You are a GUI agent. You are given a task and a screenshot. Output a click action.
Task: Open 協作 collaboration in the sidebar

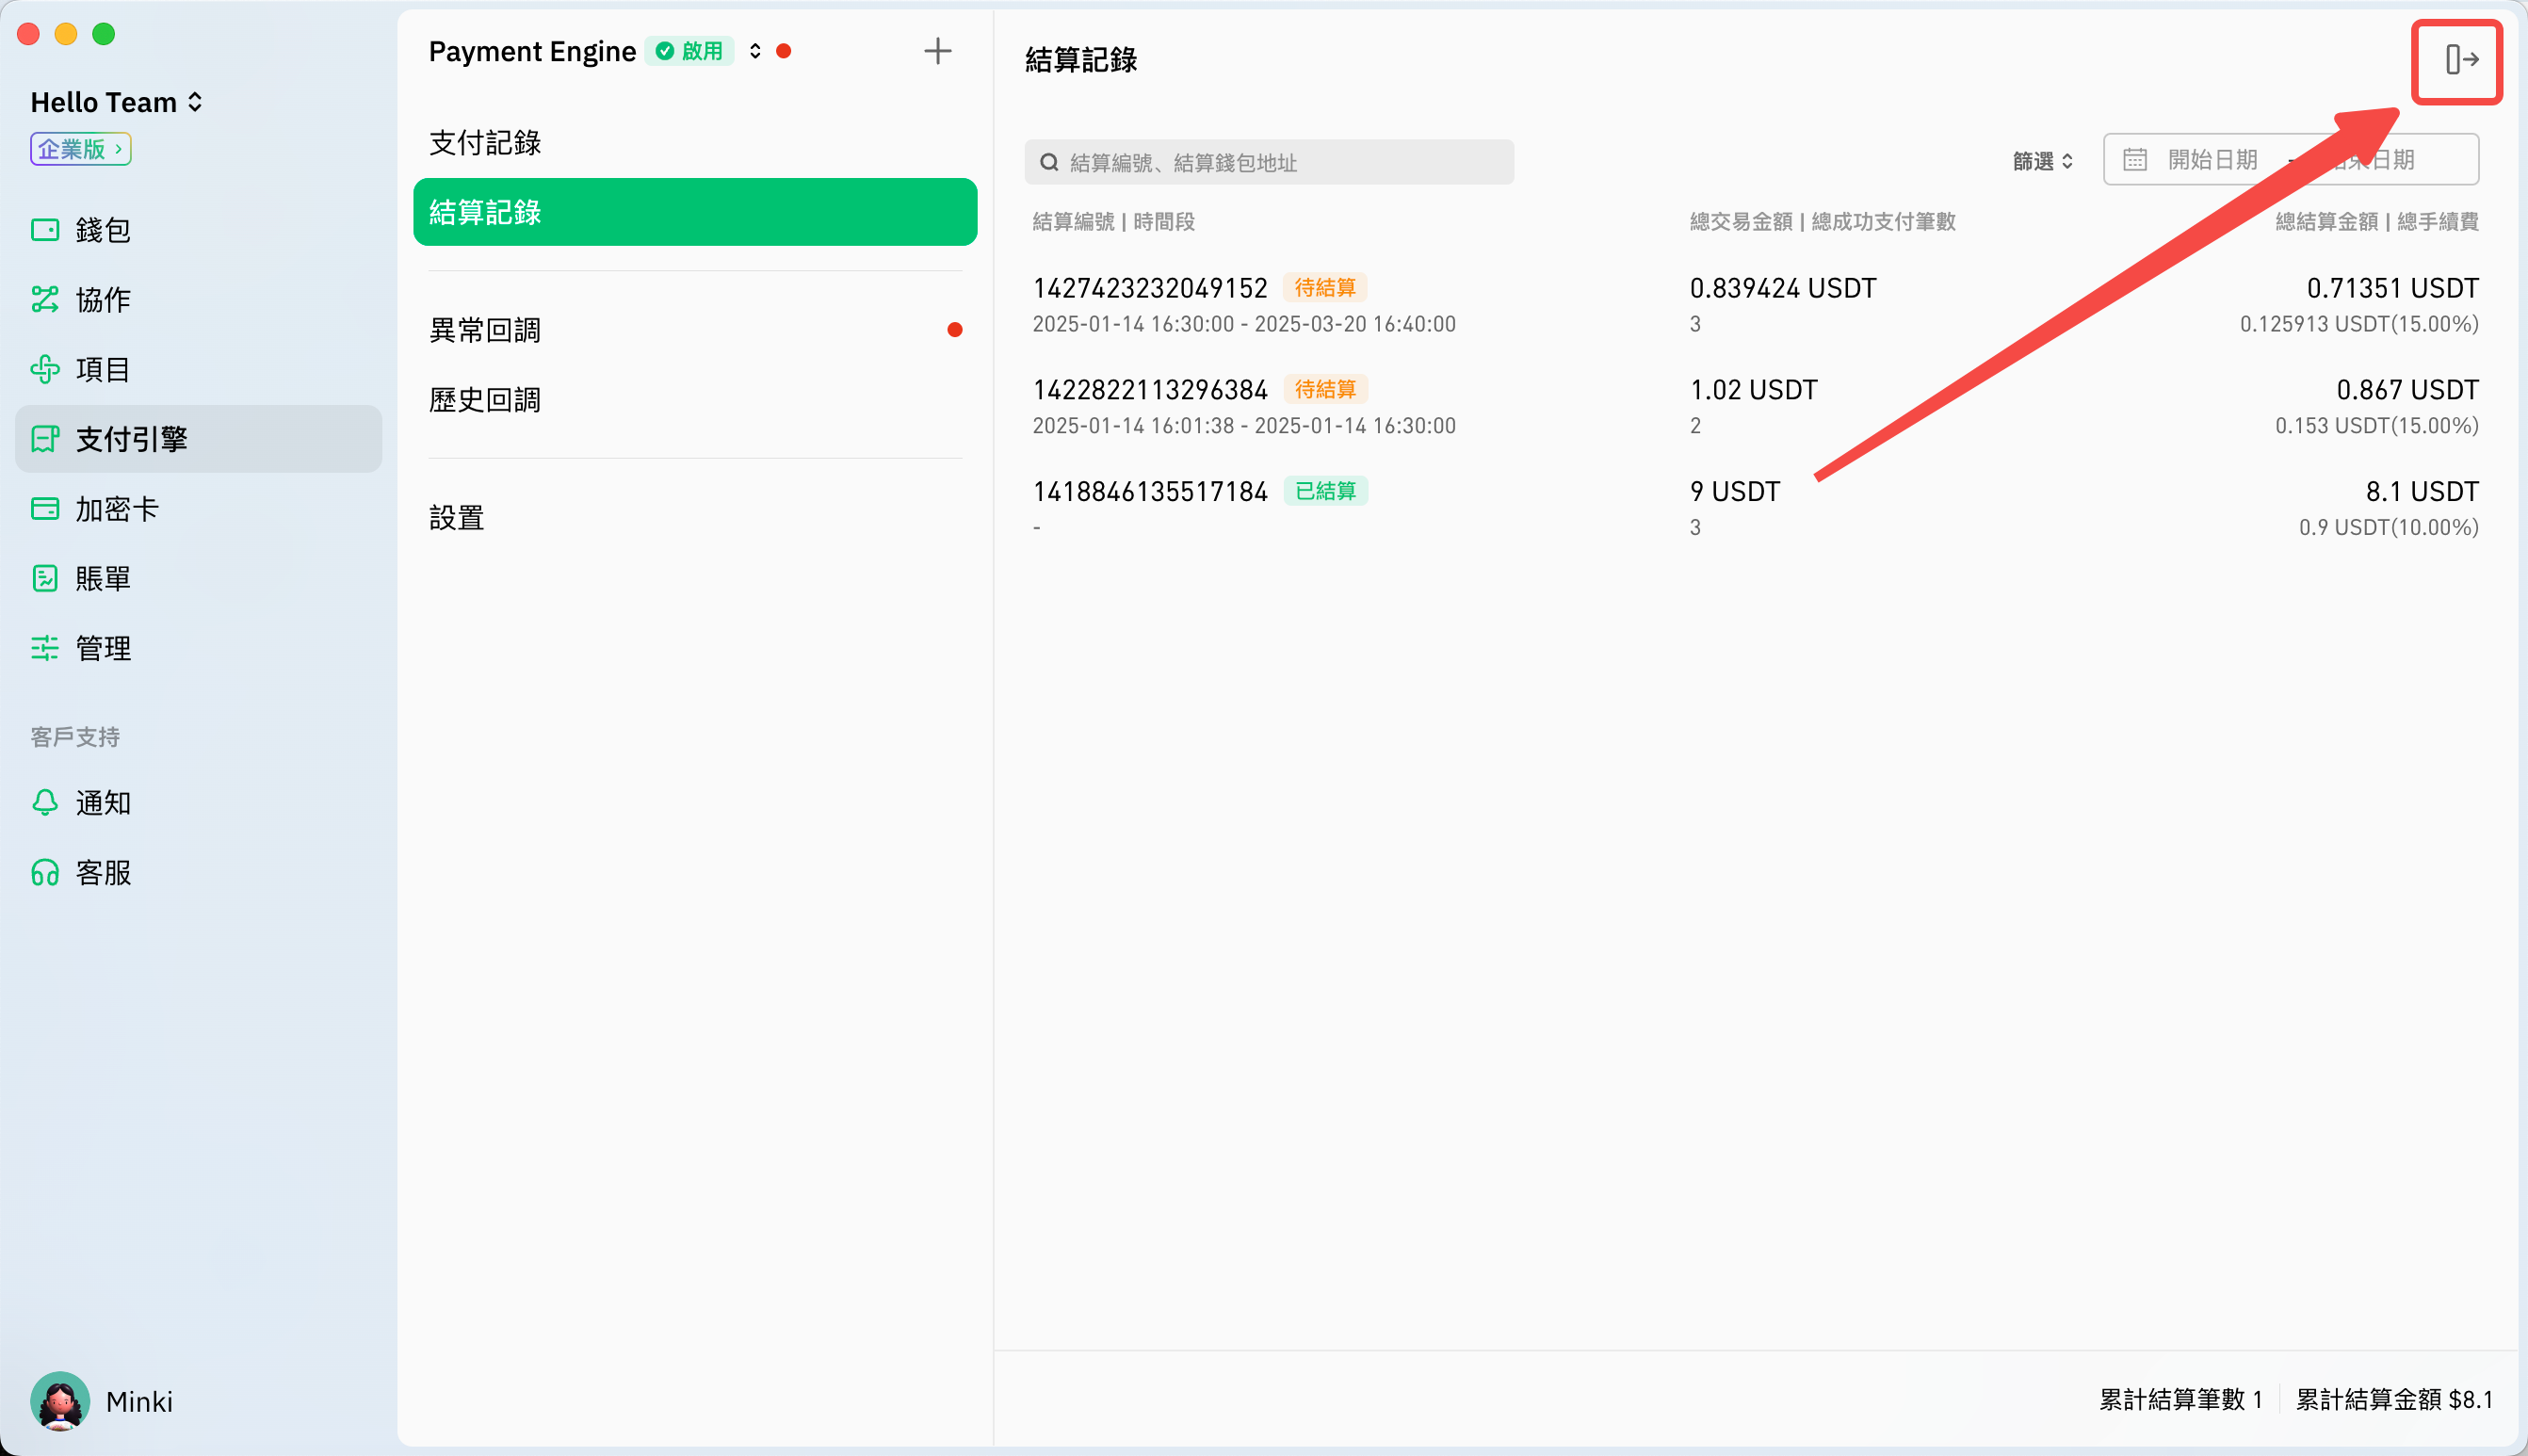(x=103, y=300)
